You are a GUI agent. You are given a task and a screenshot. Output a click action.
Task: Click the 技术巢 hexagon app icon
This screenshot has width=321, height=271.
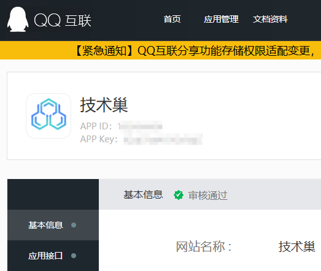(48, 116)
